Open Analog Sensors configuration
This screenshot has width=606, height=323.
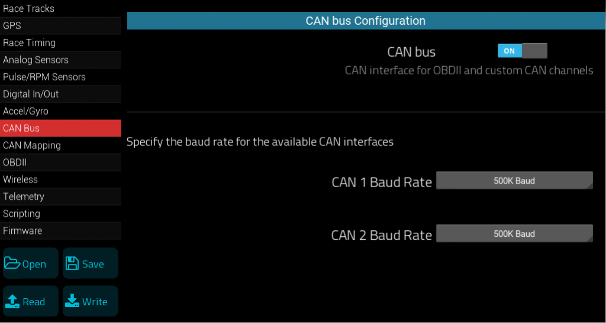[x=36, y=60]
